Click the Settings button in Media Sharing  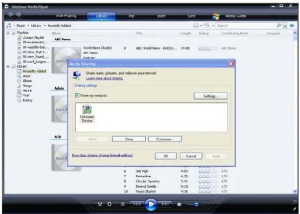210,96
